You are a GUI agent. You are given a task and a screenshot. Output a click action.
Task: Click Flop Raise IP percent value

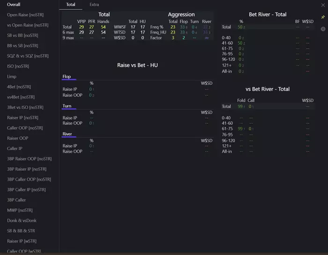coord(90,89)
